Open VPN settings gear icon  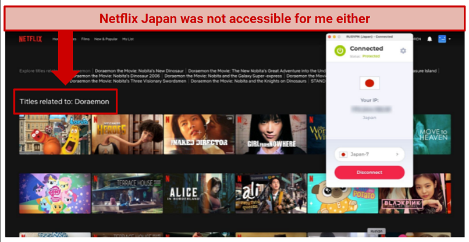[x=403, y=51]
